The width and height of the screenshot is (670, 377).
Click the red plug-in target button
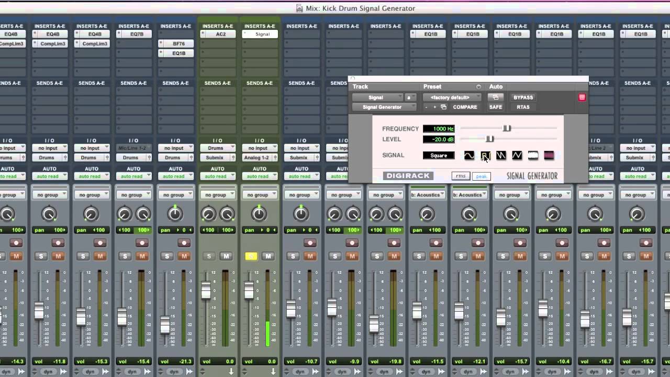point(582,97)
